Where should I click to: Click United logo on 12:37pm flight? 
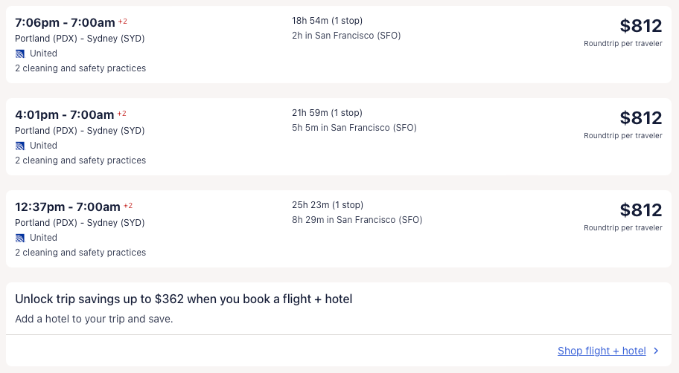click(x=20, y=238)
